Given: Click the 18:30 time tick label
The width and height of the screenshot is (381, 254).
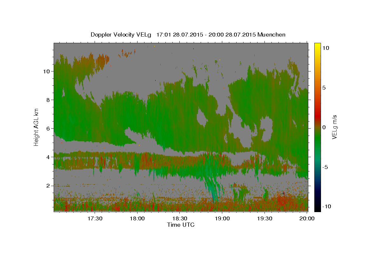Looking at the screenshot, I should (180, 218).
